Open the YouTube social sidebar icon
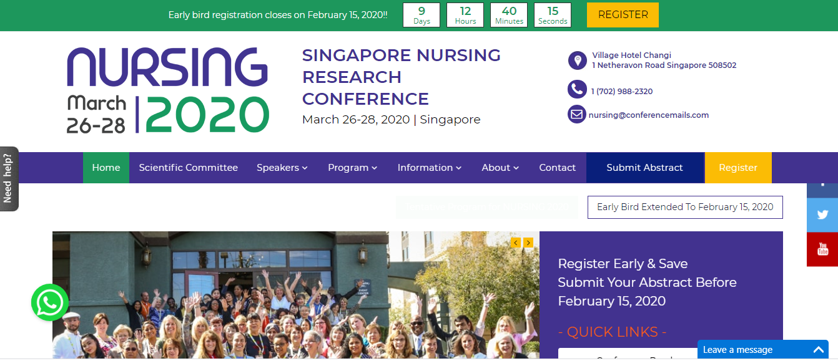This screenshot has height=361, width=838. pos(822,249)
